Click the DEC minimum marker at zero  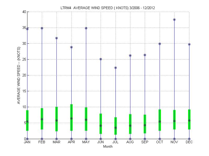pos(189,139)
